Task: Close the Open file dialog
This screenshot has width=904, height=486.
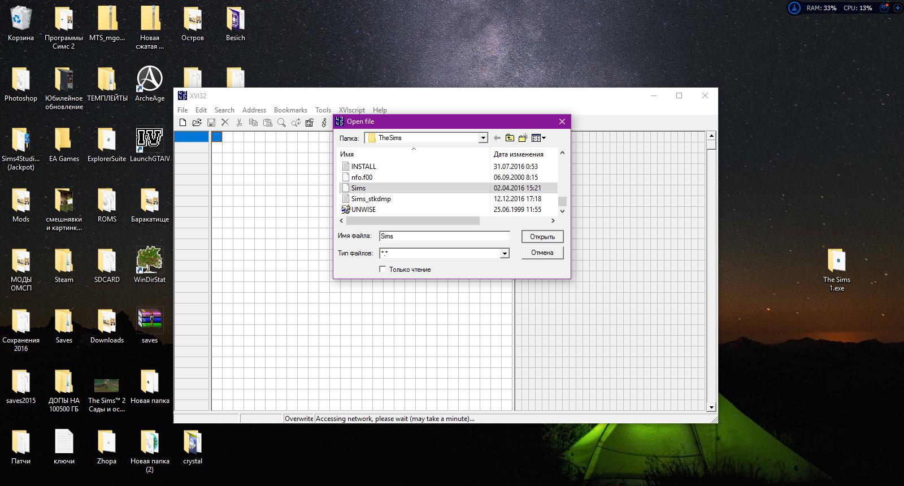Action: point(562,121)
